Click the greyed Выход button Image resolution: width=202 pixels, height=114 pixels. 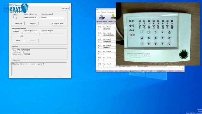32,41
